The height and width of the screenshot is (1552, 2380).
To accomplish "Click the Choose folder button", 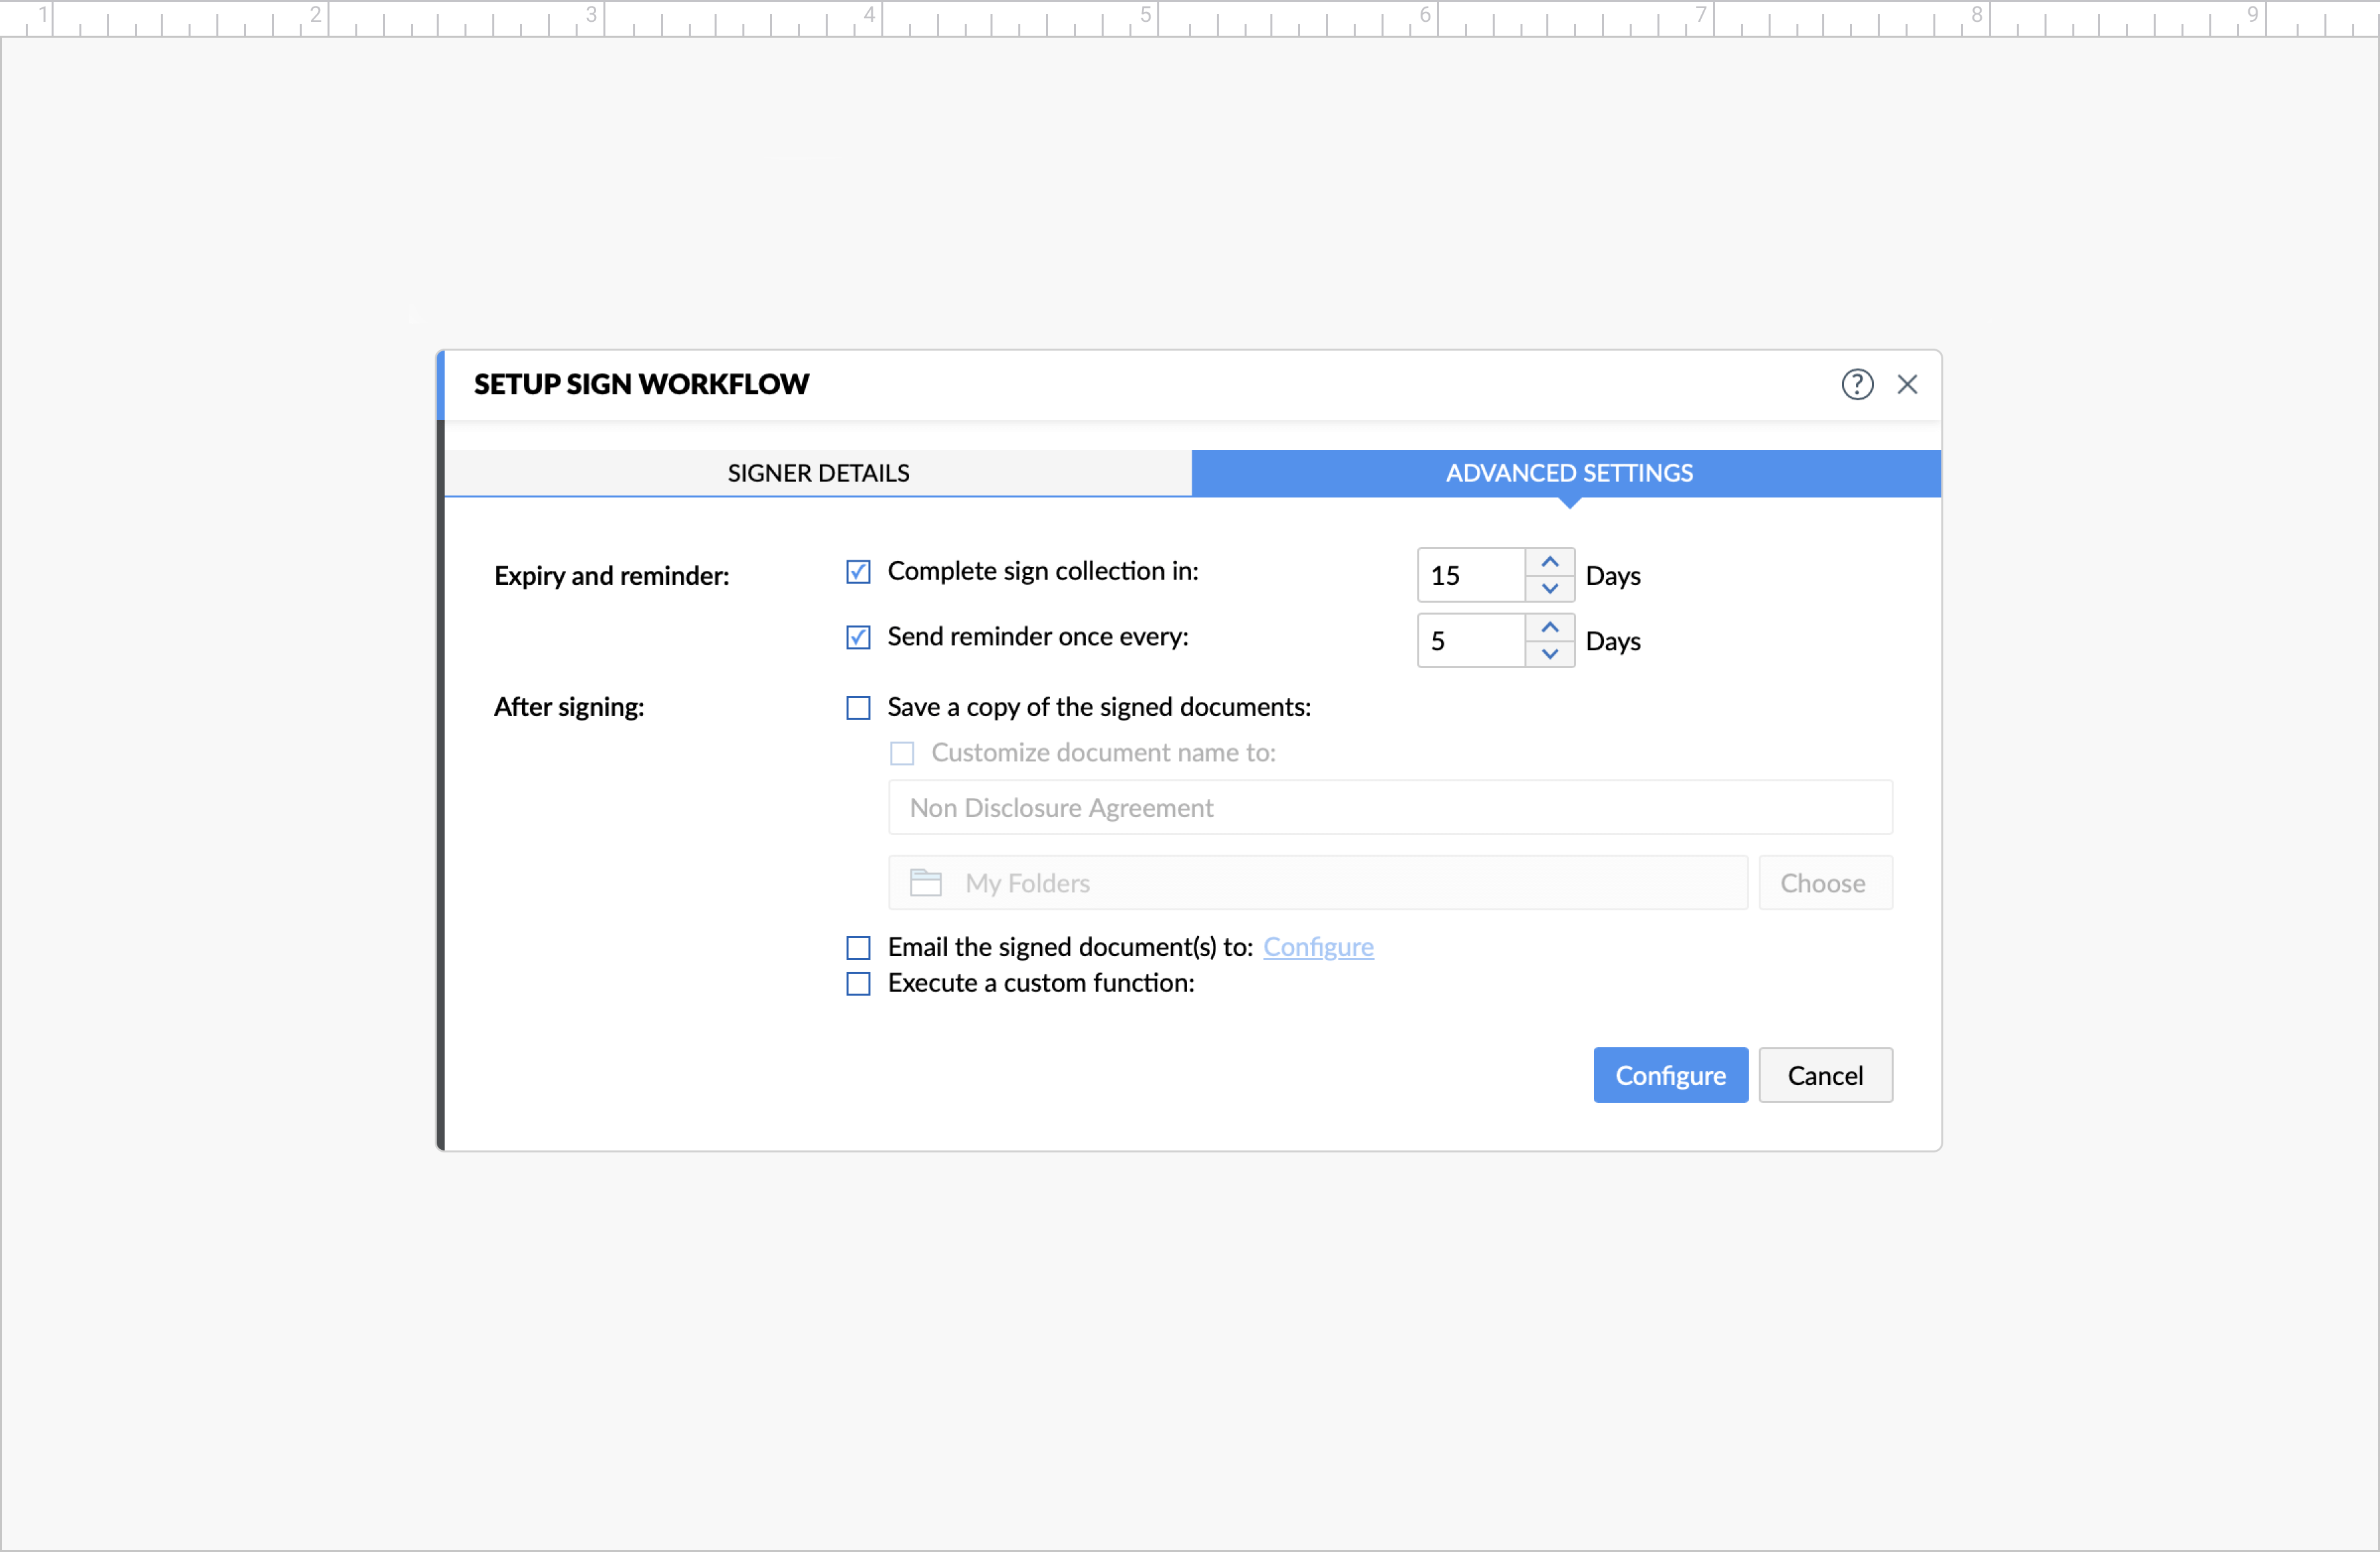I will (x=1824, y=883).
